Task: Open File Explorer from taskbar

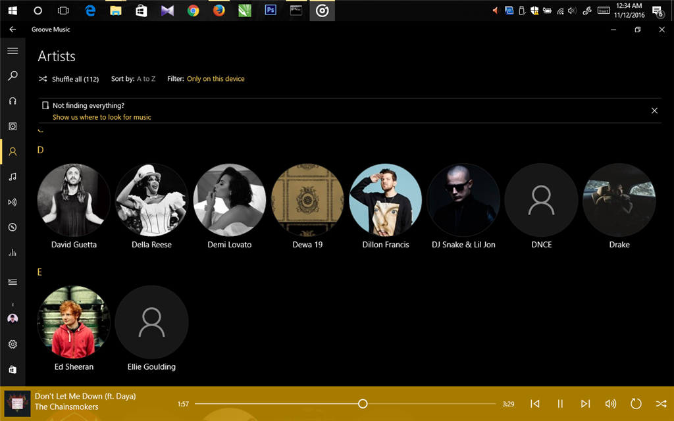Action: pyautogui.click(x=116, y=11)
